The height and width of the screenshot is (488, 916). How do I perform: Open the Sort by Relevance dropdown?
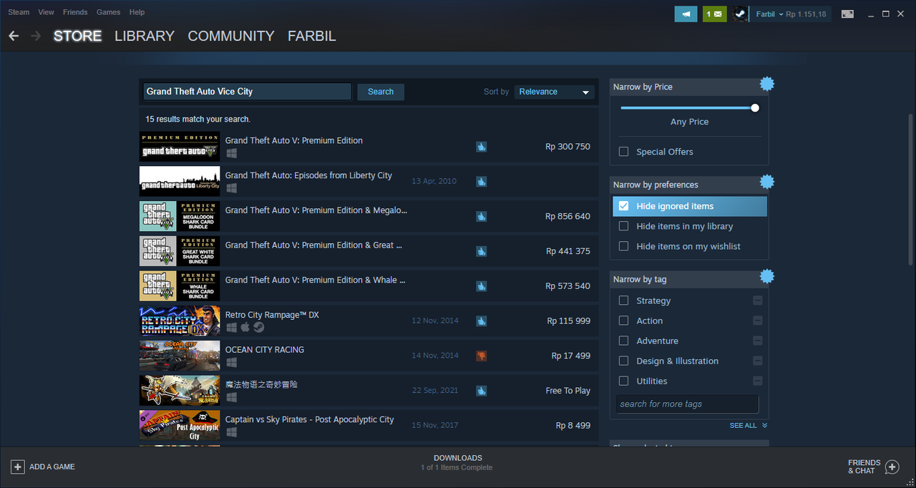[555, 92]
